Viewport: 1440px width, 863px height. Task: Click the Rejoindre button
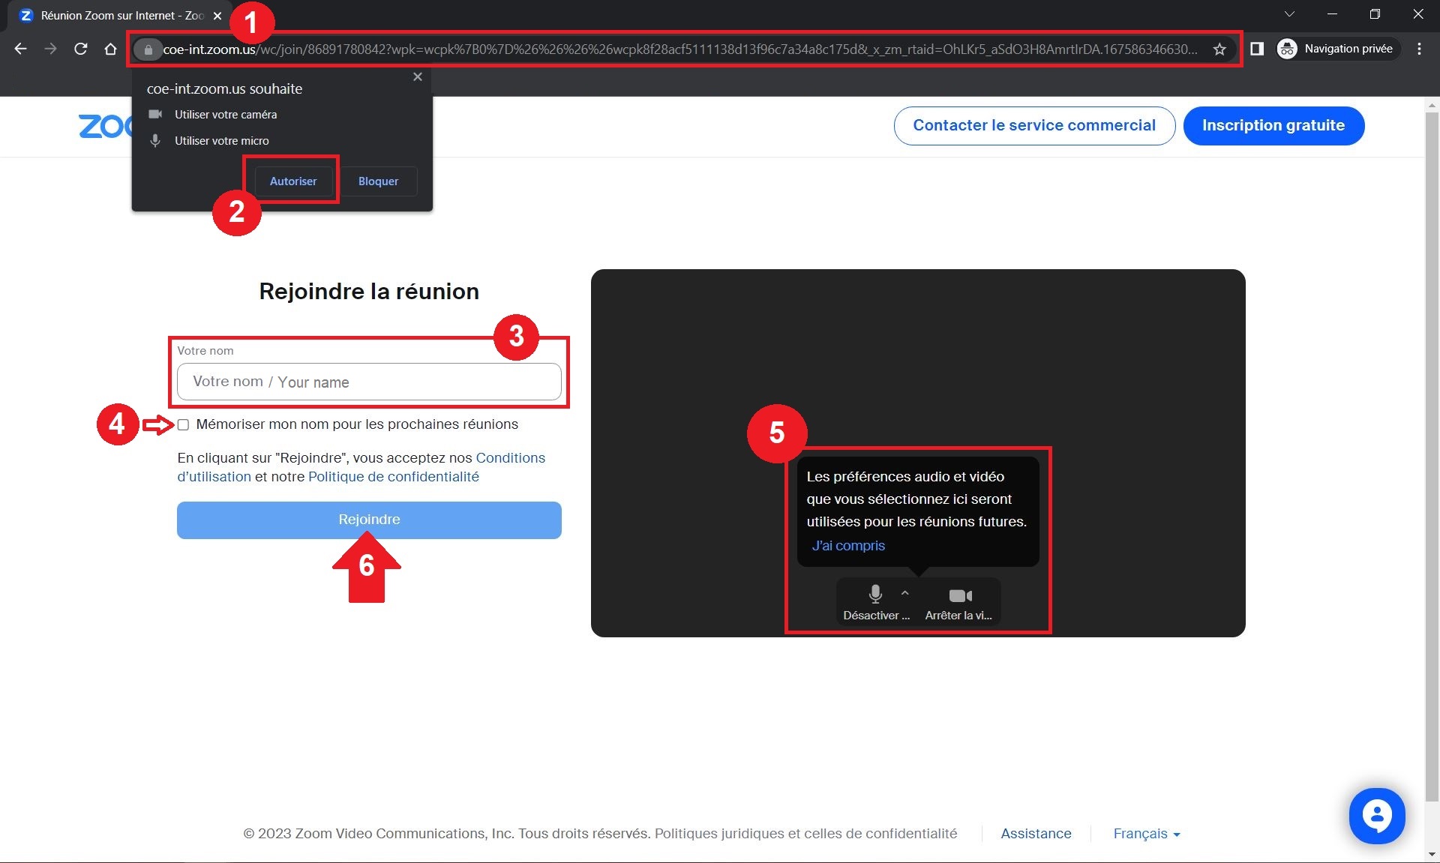click(x=369, y=520)
